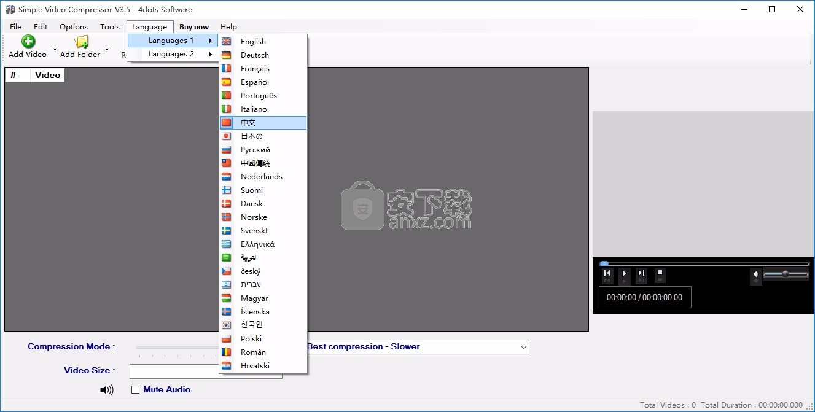815x412 pixels.
Task: Select Deutsch with the German flag
Action: (263, 55)
